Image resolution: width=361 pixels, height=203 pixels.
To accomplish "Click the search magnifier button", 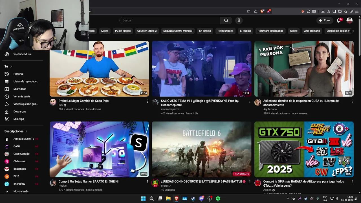I will click(x=226, y=20).
